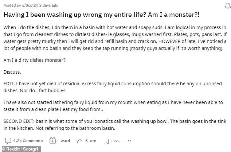Click the paragraph beginning with 'EDIT:'
This screenshot has width=231, height=152.
coord(113,87)
